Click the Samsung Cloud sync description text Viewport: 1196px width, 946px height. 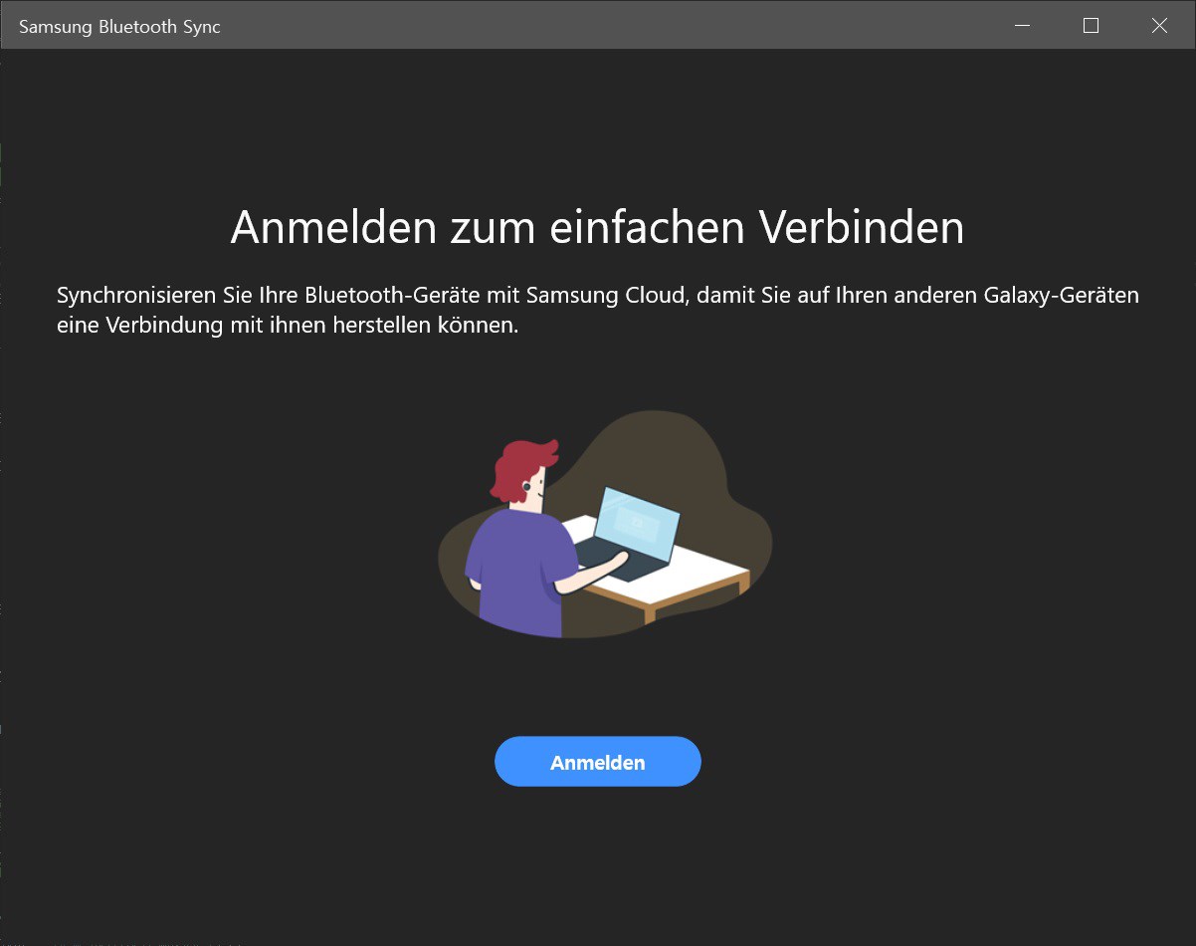click(598, 310)
